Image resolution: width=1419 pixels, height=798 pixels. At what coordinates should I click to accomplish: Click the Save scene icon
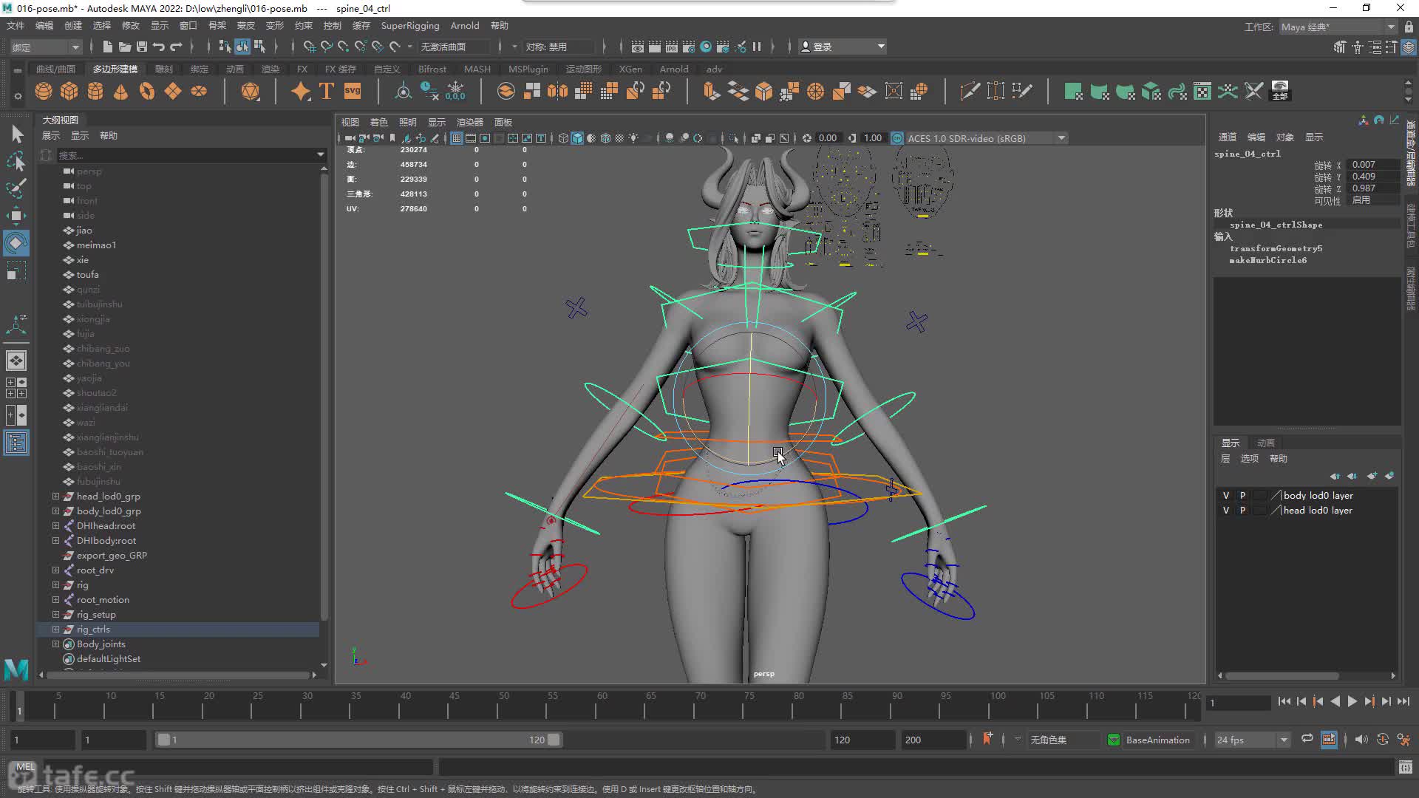coord(142,47)
